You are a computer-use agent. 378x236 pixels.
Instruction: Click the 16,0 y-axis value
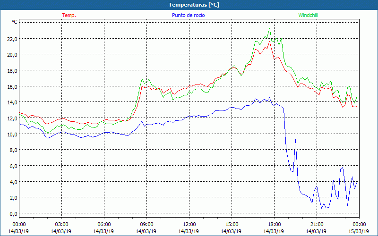coord(12,86)
